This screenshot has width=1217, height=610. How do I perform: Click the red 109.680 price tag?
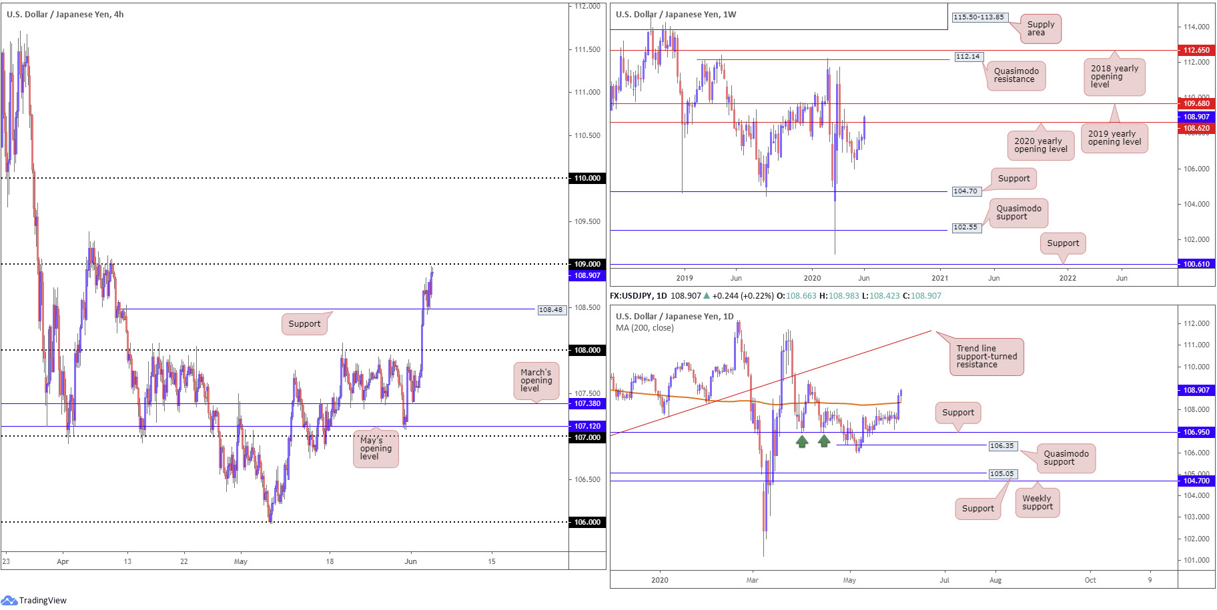pyautogui.click(x=1196, y=103)
